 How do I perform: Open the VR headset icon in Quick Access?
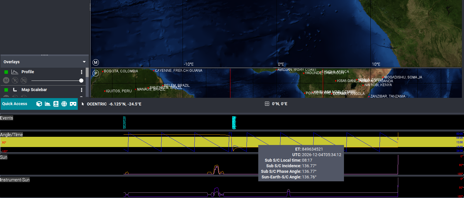73,104
